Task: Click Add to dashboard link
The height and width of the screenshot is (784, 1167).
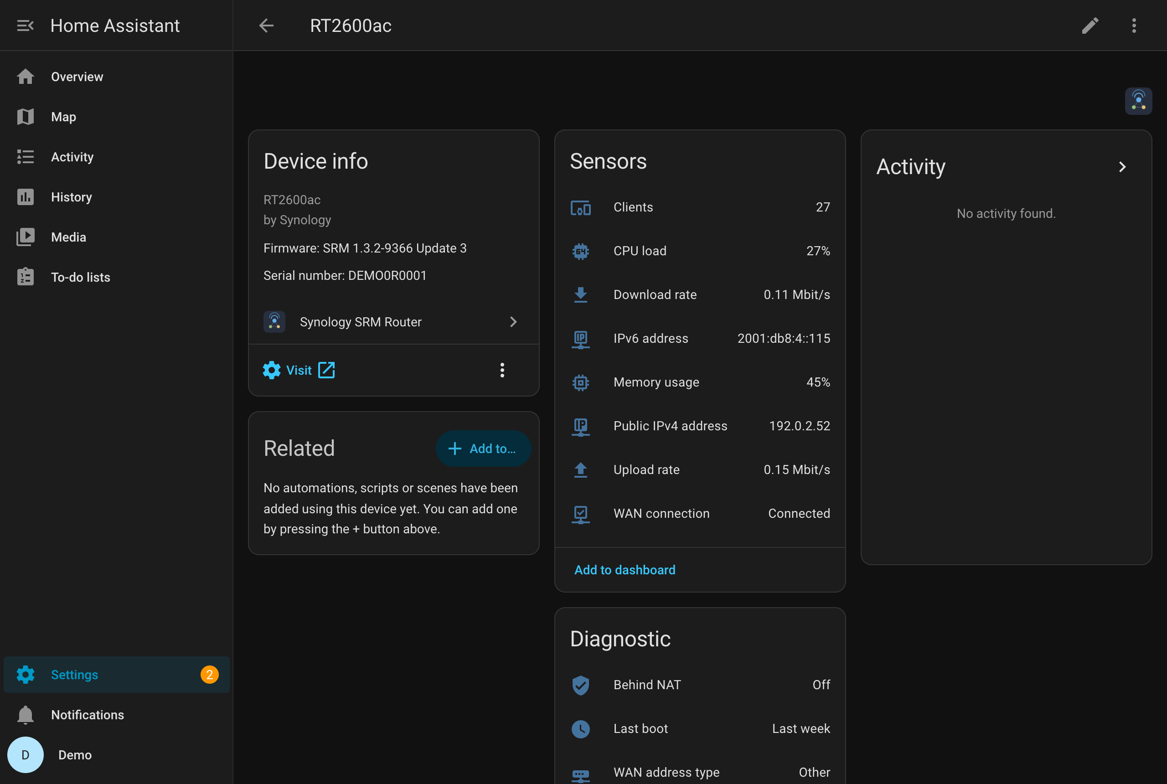Action: pos(625,569)
